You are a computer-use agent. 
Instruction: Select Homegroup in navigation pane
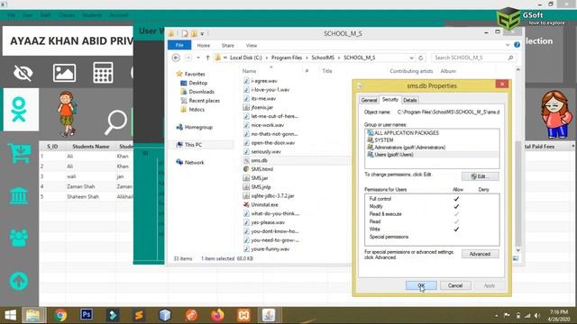coord(198,127)
